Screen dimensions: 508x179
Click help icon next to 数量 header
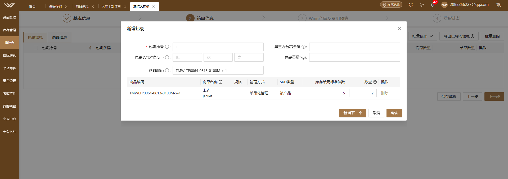tap(375, 82)
